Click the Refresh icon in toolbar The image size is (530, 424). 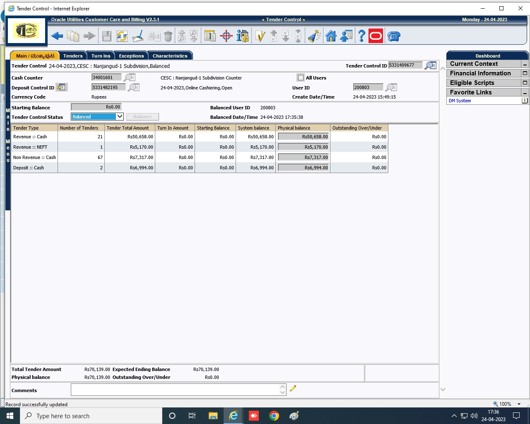(x=122, y=36)
